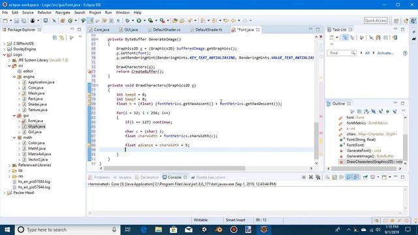This screenshot has height=235, width=418.
Task: Click the editor horizontal scrollbar
Action: (174, 168)
